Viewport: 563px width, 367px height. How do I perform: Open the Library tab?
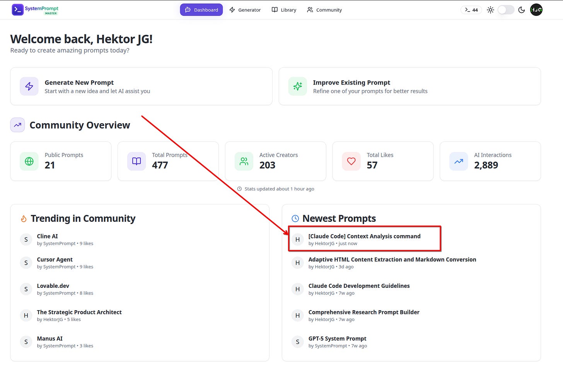click(x=284, y=10)
